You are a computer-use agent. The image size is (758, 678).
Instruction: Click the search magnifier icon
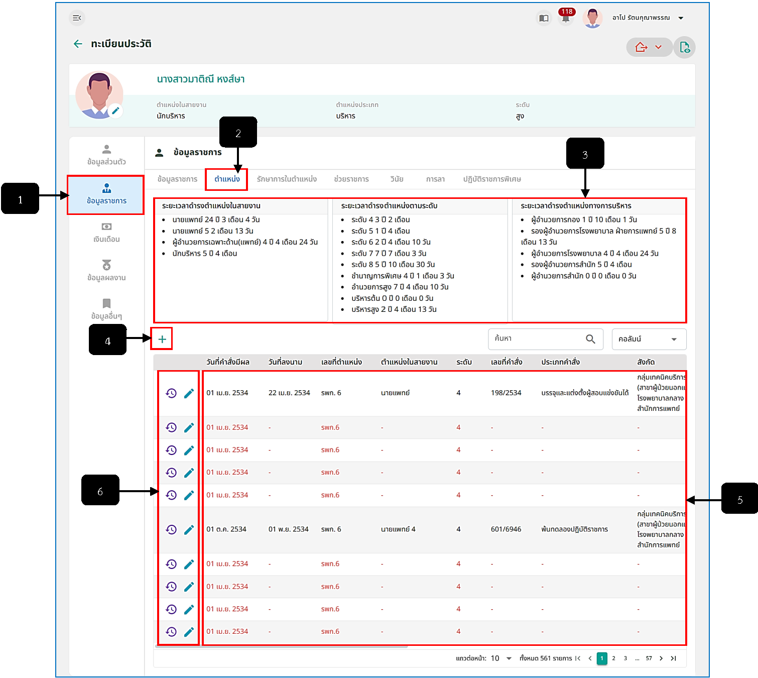[591, 339]
